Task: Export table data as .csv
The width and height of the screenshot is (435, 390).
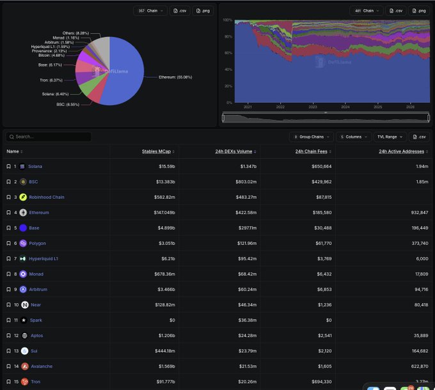Action: pos(419,137)
